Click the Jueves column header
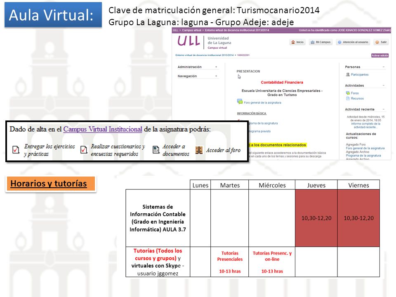Image resolution: width=396 pixels, height=297 pixels. pos(316,185)
